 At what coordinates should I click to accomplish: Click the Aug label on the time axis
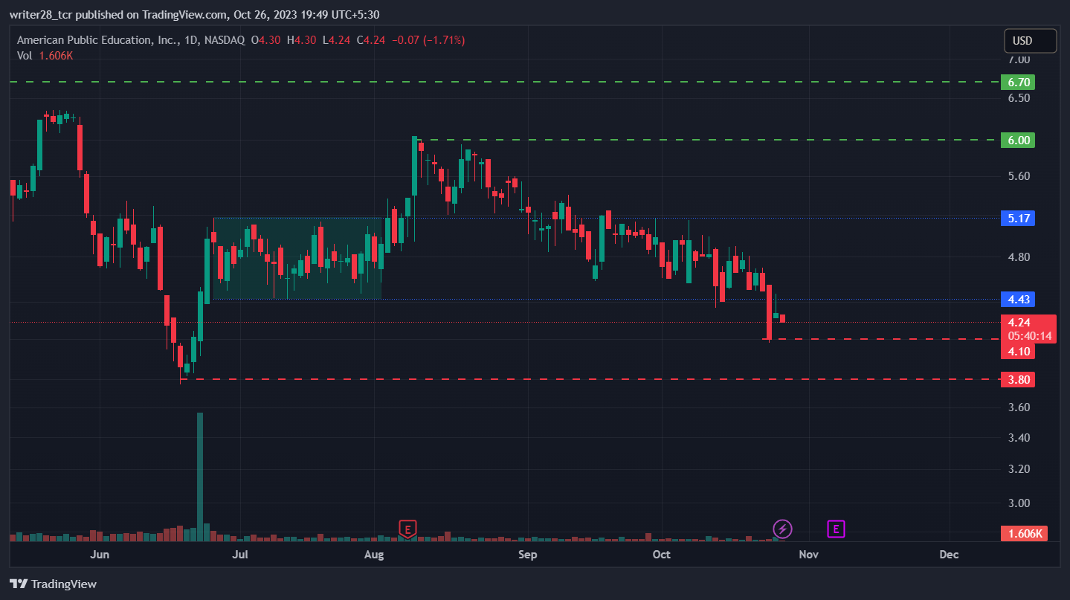tap(375, 555)
